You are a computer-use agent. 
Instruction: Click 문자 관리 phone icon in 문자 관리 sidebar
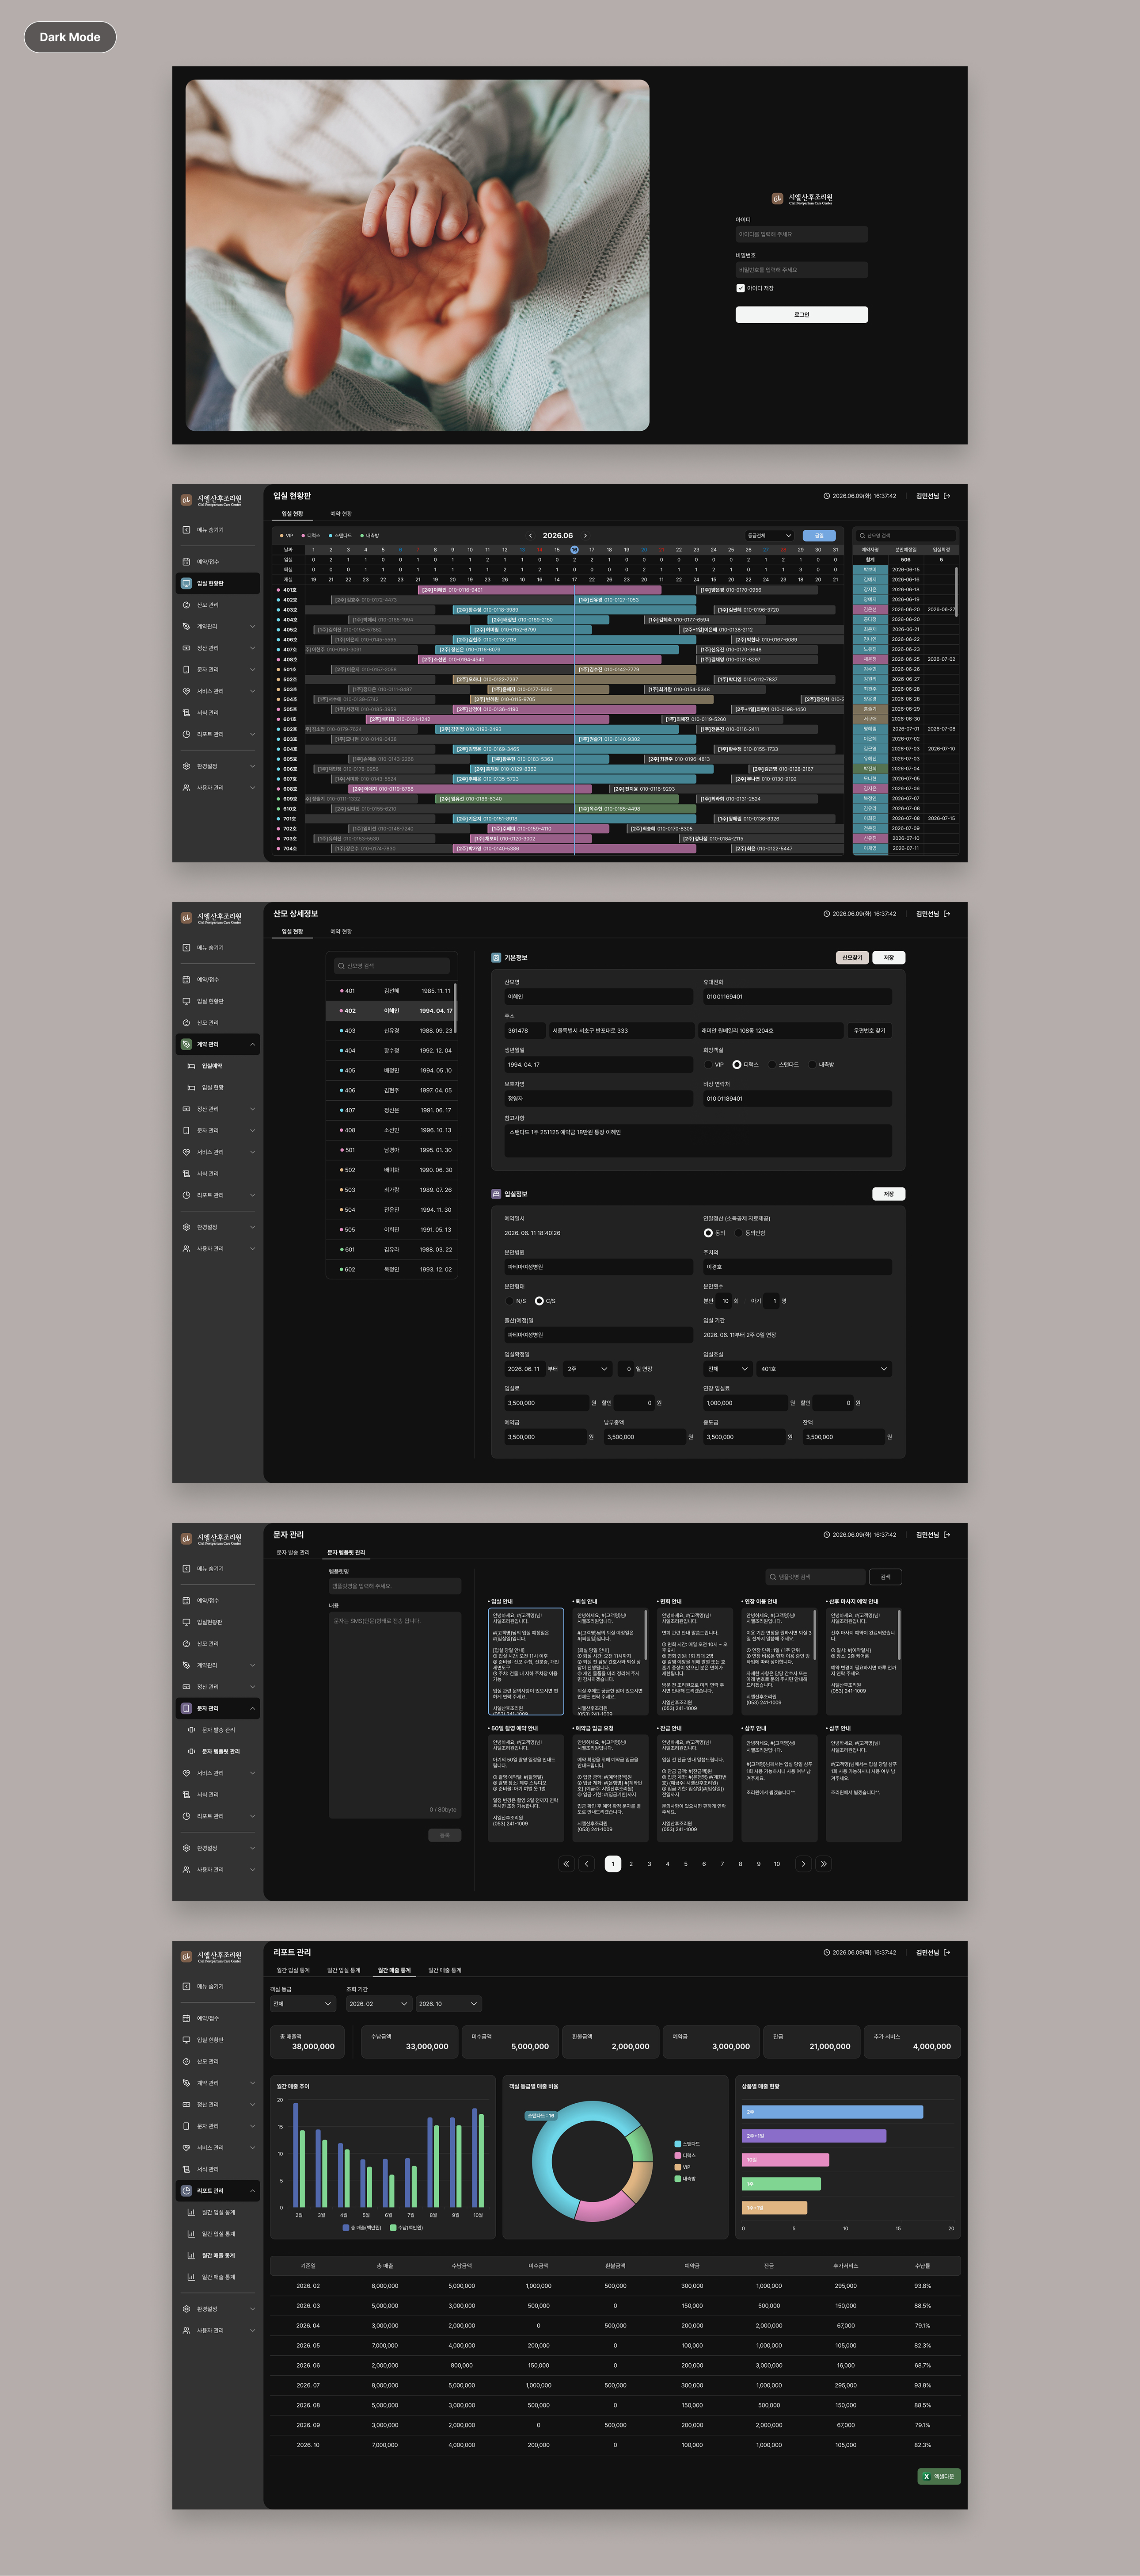pos(186,1708)
